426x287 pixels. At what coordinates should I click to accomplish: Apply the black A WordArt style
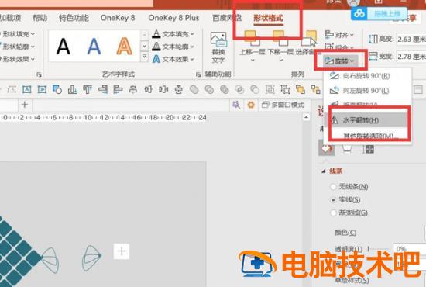[x=63, y=47]
